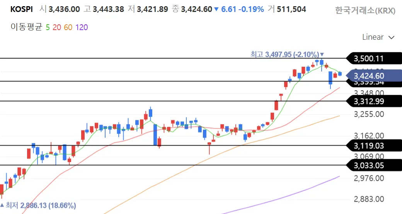Select the 3,500.11 price line tag
This screenshot has height=214, width=402.
369,59
